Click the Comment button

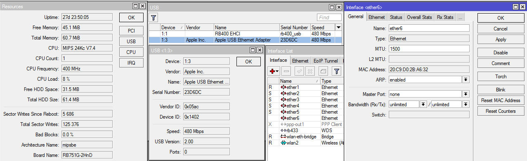(x=500, y=63)
